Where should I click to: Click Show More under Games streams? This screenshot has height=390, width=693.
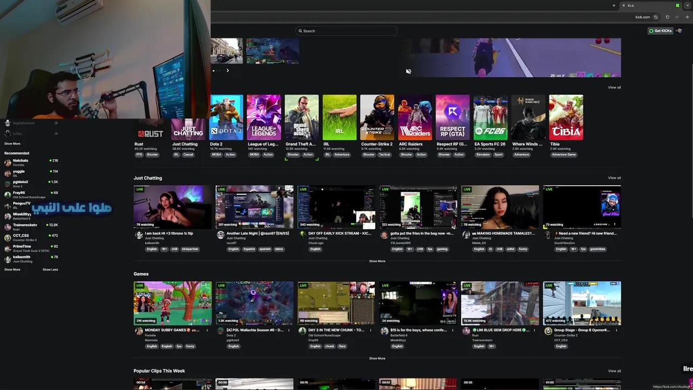[x=377, y=358]
